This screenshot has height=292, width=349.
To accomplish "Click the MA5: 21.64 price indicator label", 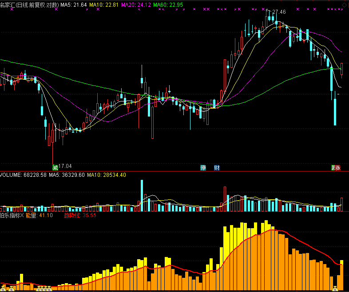I will pos(74,5).
